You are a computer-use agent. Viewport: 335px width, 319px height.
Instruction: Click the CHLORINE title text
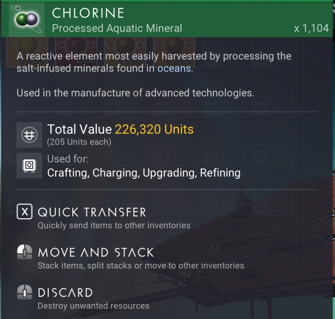pos(88,13)
